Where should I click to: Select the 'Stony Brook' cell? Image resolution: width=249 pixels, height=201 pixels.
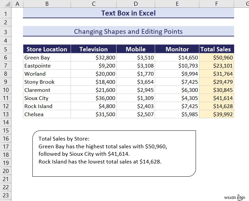tap(47, 82)
